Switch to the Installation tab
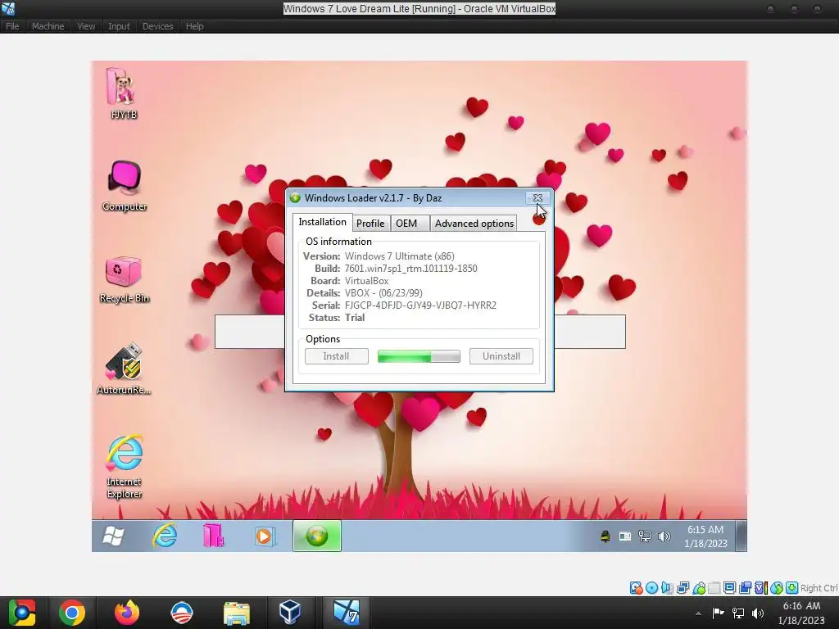This screenshot has height=629, width=839. (x=322, y=222)
